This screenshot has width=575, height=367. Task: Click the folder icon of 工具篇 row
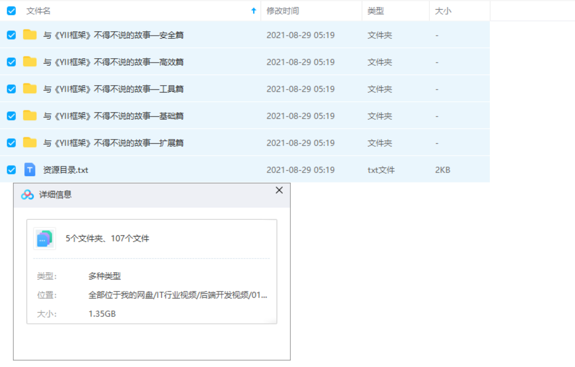[30, 88]
